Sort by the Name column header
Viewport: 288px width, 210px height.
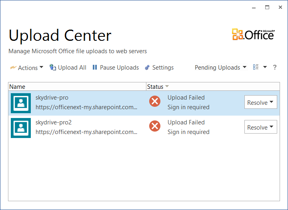(77, 86)
